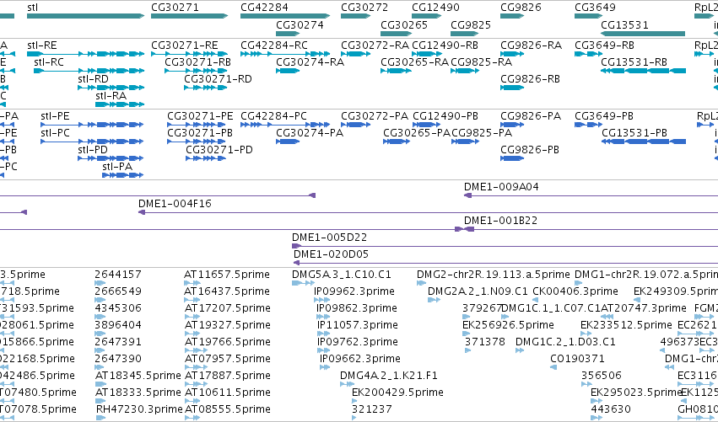Select the CG42284-RC transcript label
The image size is (718, 422).
(x=274, y=45)
